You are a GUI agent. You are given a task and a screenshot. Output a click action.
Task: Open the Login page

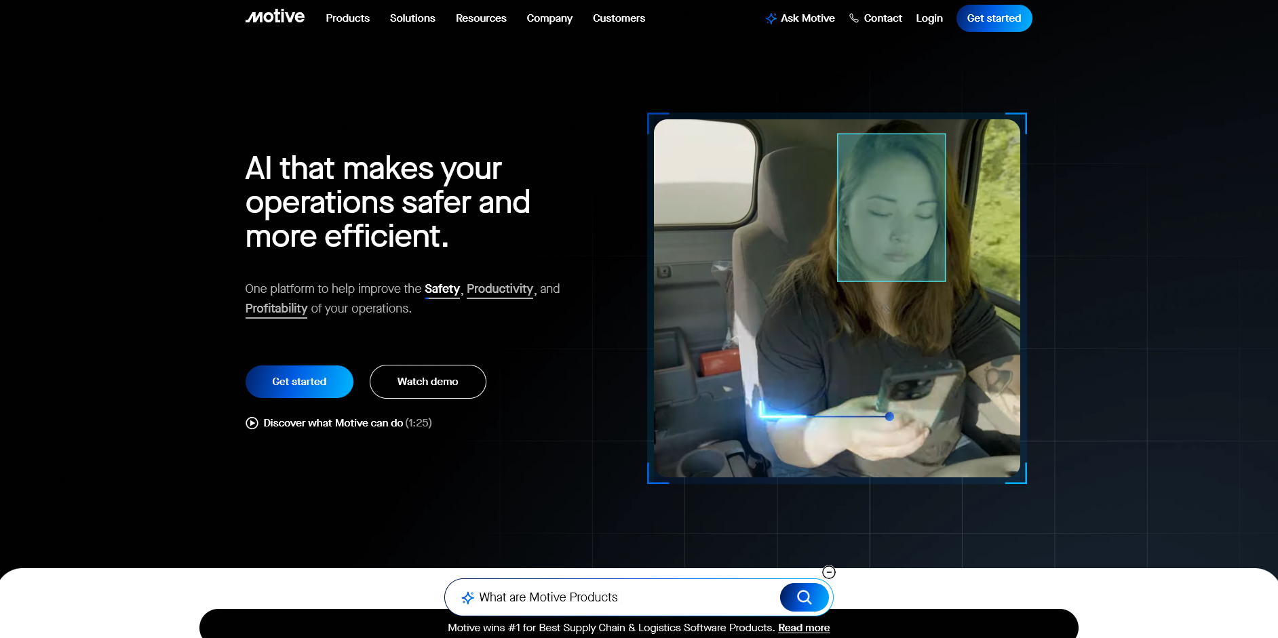click(x=929, y=18)
